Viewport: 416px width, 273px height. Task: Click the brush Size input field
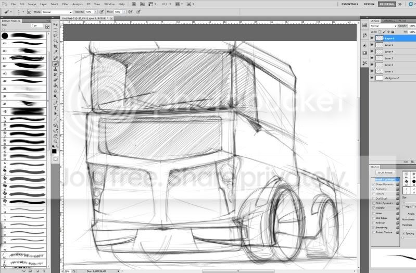pos(36,26)
